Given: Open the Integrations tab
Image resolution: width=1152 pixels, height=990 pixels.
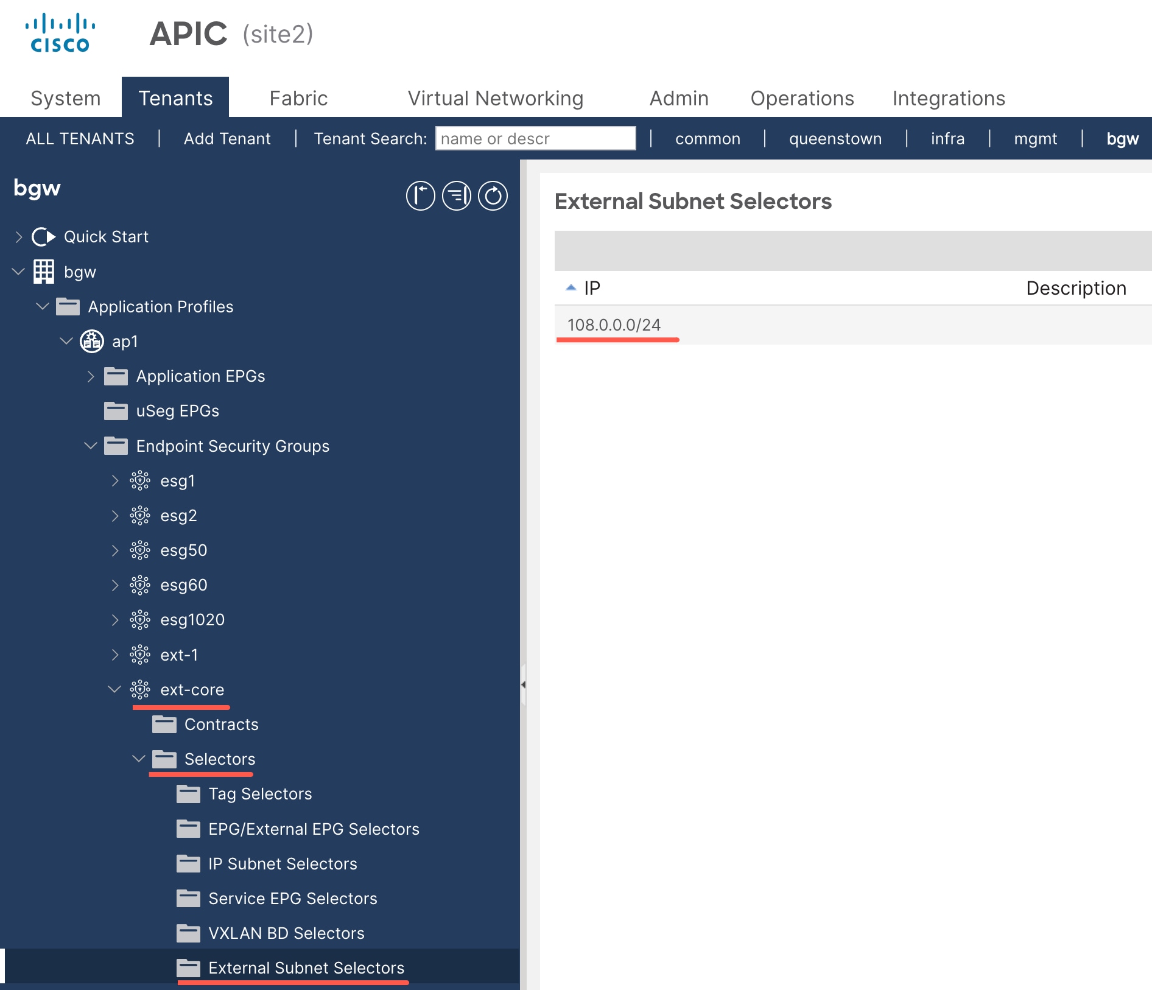Looking at the screenshot, I should point(949,99).
